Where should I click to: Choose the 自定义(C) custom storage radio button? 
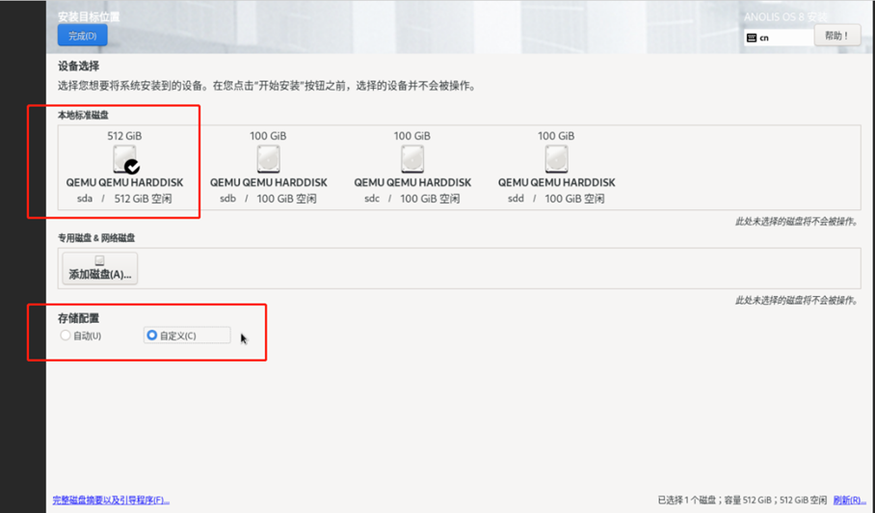151,336
